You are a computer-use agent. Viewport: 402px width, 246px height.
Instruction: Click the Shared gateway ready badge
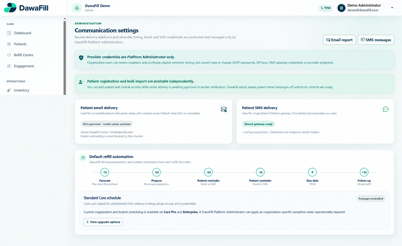point(258,124)
